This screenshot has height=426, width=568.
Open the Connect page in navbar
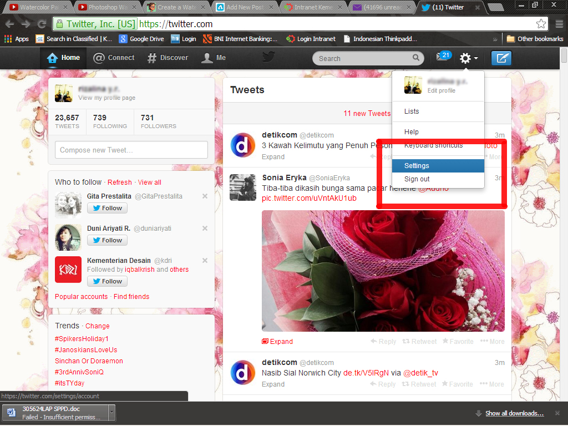114,58
